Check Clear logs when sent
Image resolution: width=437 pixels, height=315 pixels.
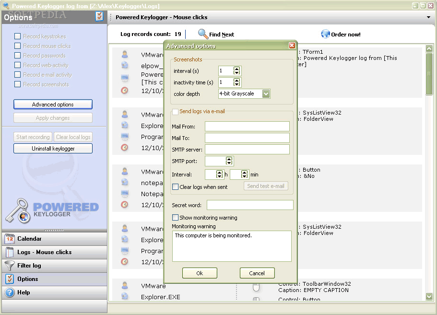[175, 187]
